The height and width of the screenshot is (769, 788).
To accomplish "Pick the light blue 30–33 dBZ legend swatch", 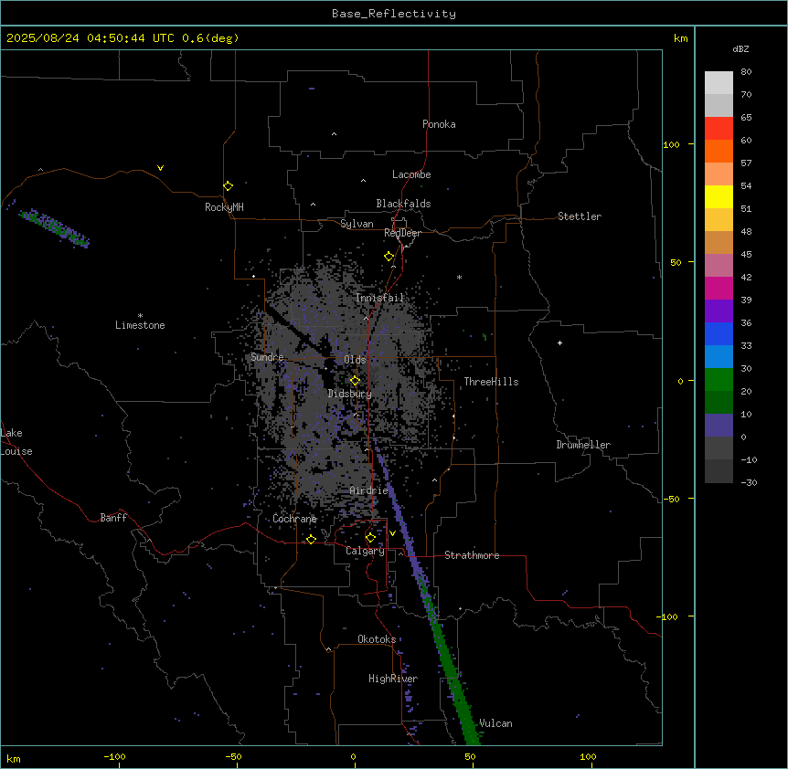I will 719,357.
